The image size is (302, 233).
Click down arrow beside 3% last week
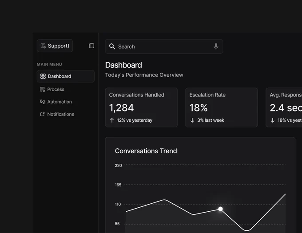(192, 120)
